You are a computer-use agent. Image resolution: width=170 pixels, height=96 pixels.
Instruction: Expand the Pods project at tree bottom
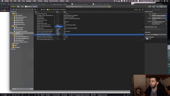point(11,49)
